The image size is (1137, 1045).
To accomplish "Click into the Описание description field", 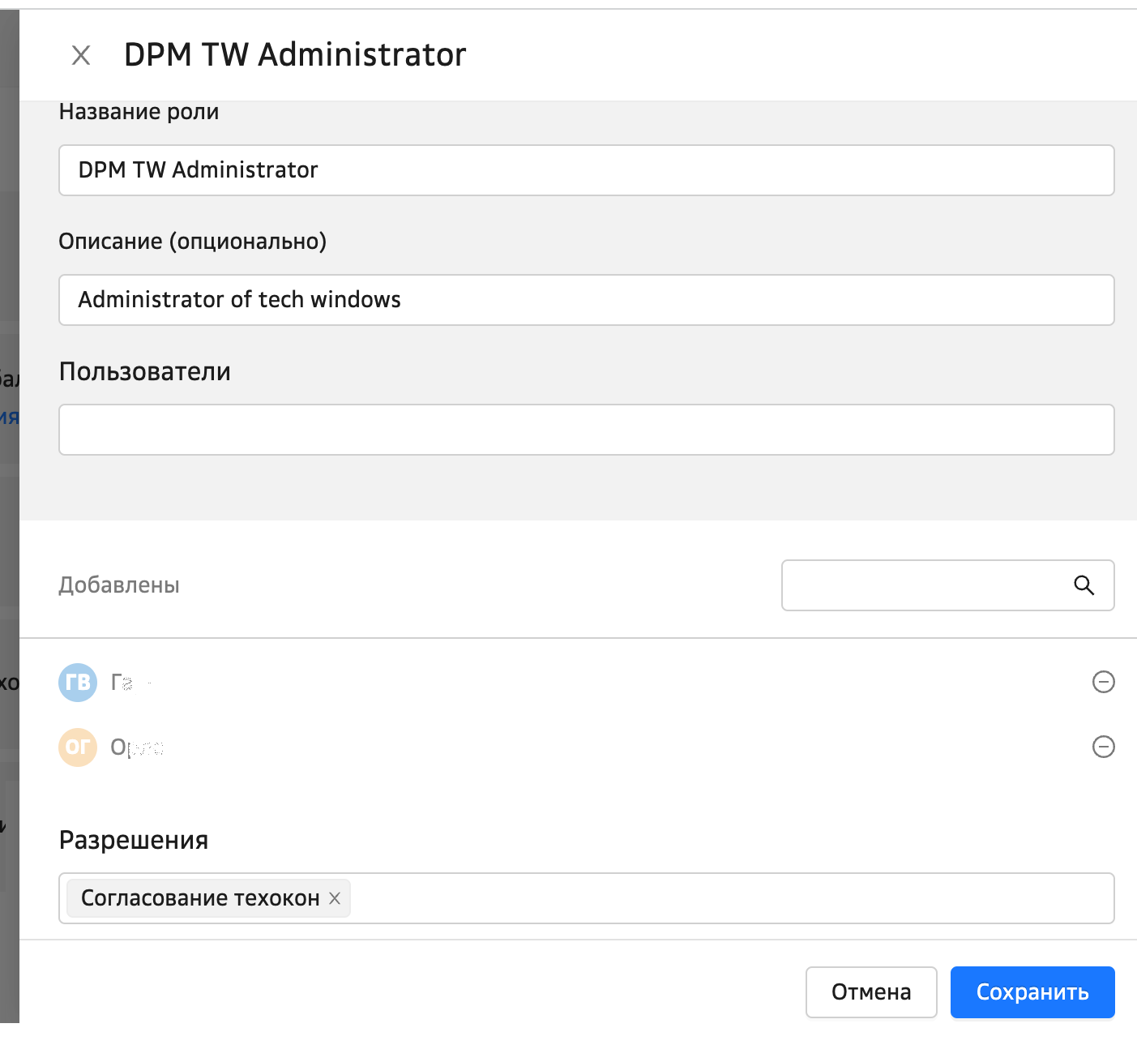I will [586, 300].
